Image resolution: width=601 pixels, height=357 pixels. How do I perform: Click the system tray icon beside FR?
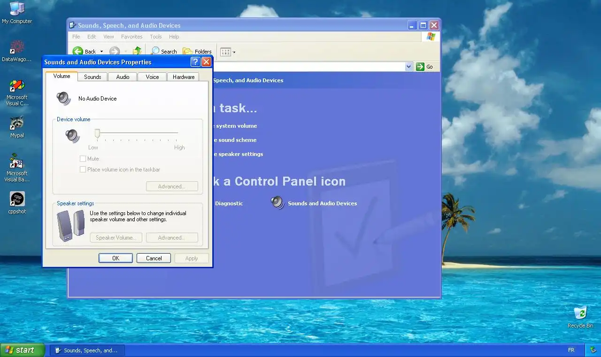[x=593, y=350]
